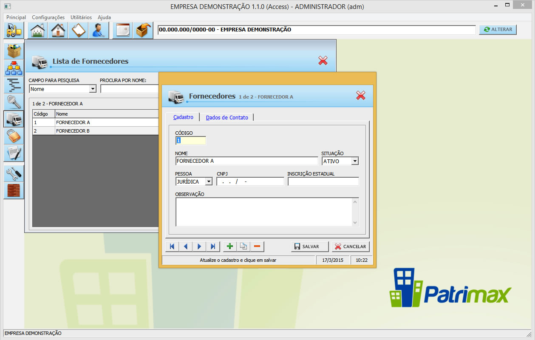The image size is (535, 340).
Task: Close the Fornecedores dialog with red X
Action: click(x=361, y=96)
